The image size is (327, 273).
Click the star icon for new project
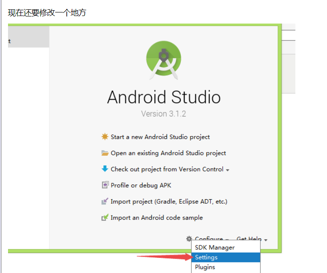(x=105, y=136)
